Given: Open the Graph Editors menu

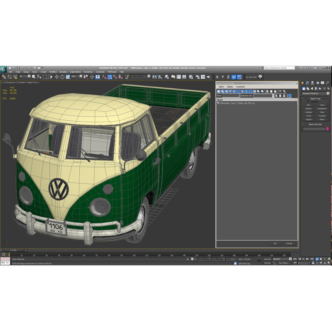Looking at the screenshot, I should [x=75, y=72].
